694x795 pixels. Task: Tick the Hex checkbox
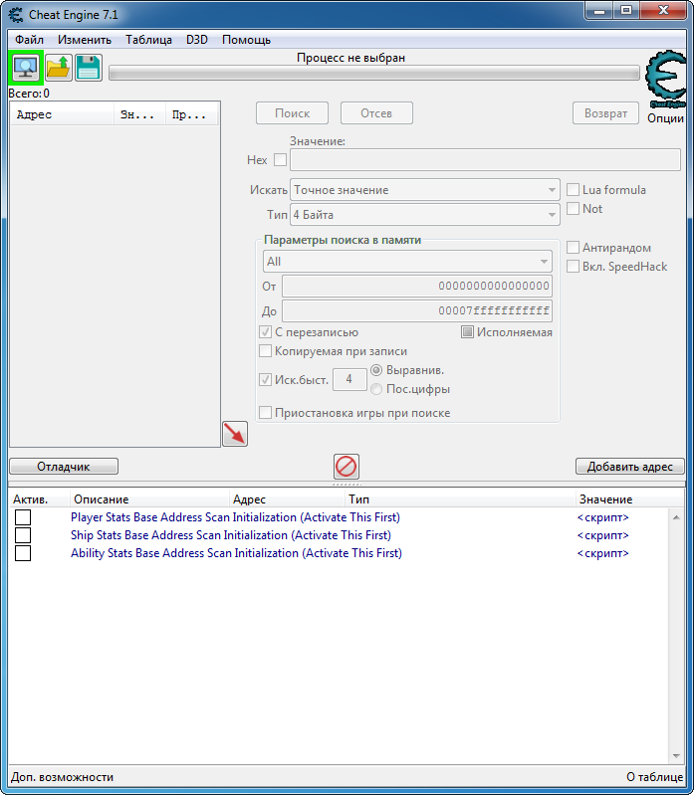280,160
